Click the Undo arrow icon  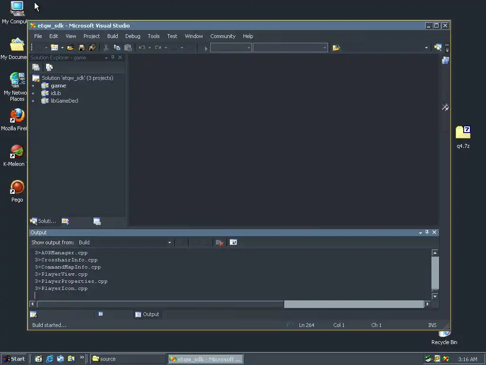pos(142,48)
